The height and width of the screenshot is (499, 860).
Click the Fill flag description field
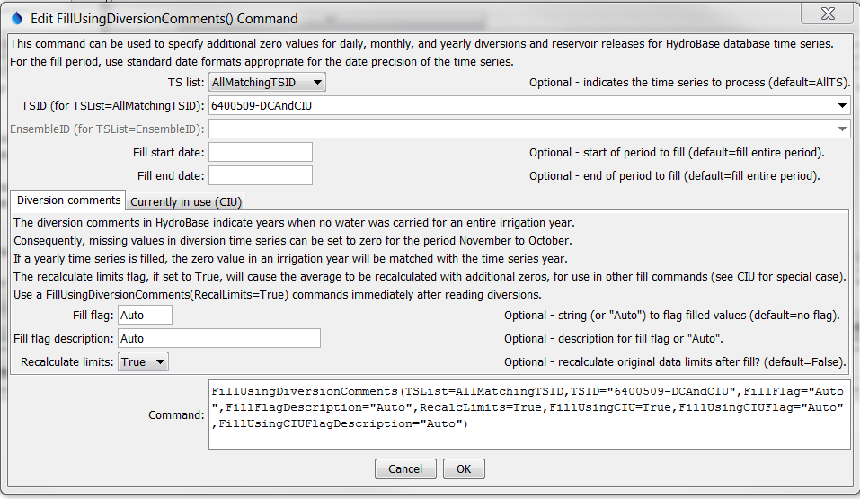pyautogui.click(x=219, y=338)
